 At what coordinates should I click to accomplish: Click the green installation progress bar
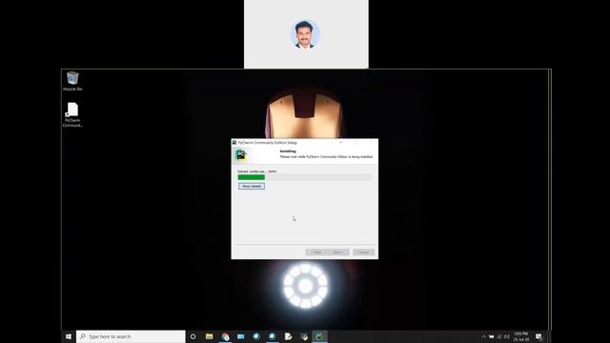[x=252, y=177]
